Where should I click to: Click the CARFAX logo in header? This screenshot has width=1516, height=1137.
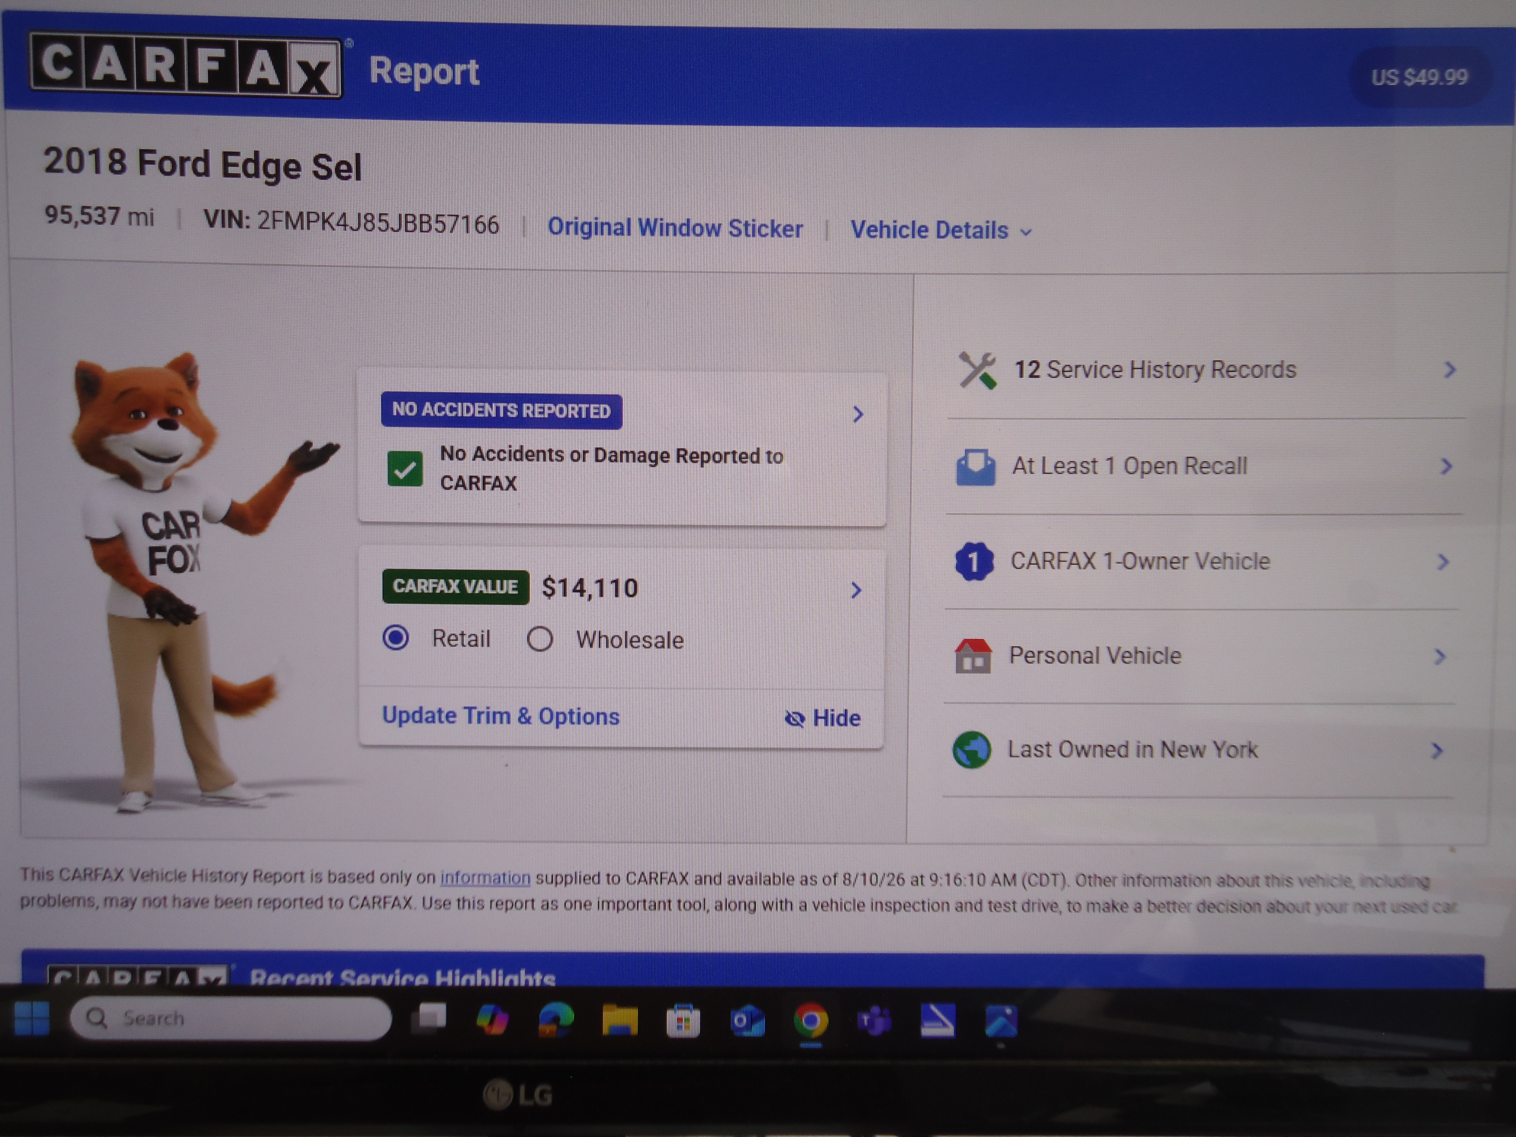pyautogui.click(x=185, y=66)
